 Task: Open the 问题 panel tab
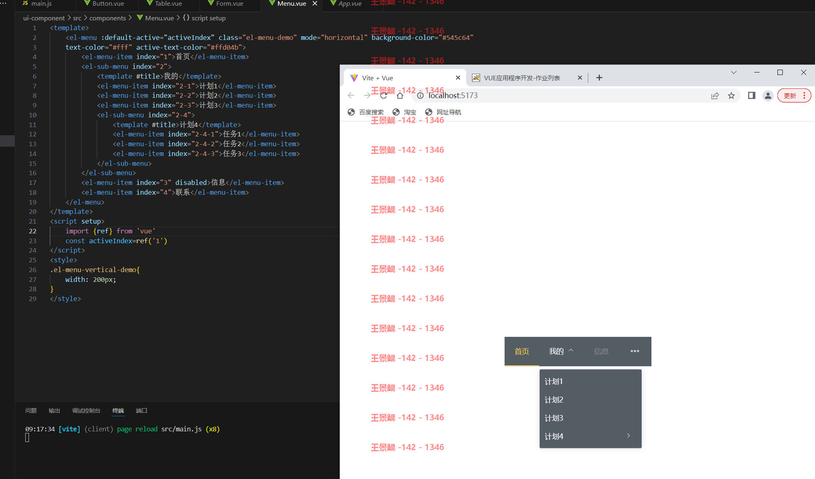[31, 411]
